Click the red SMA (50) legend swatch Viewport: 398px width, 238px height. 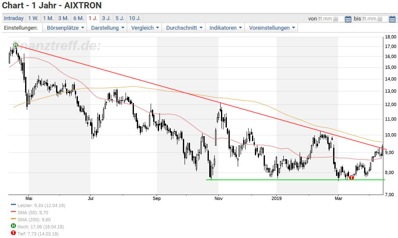tap(13, 211)
